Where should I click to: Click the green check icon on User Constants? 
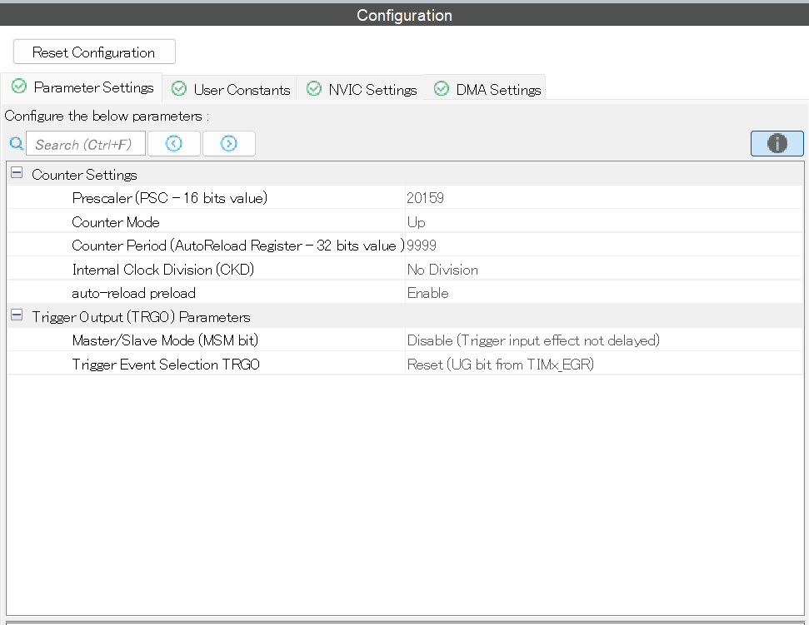tap(179, 89)
